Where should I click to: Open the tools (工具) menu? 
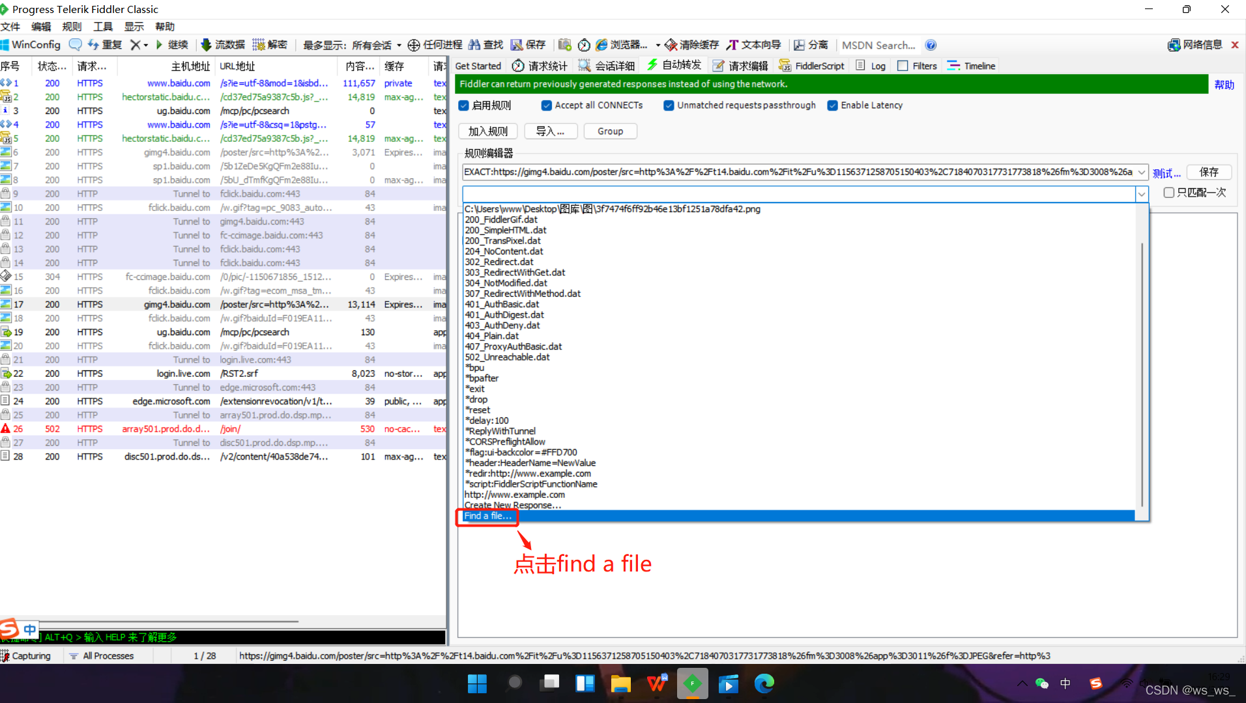coord(103,27)
